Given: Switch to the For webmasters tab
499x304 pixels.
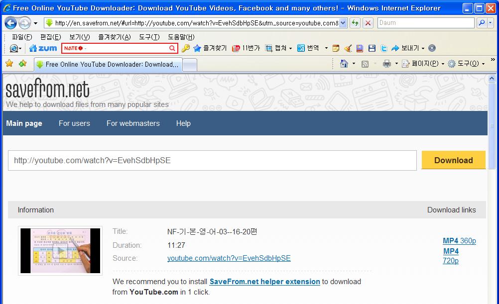Looking at the screenshot, I should (133, 123).
